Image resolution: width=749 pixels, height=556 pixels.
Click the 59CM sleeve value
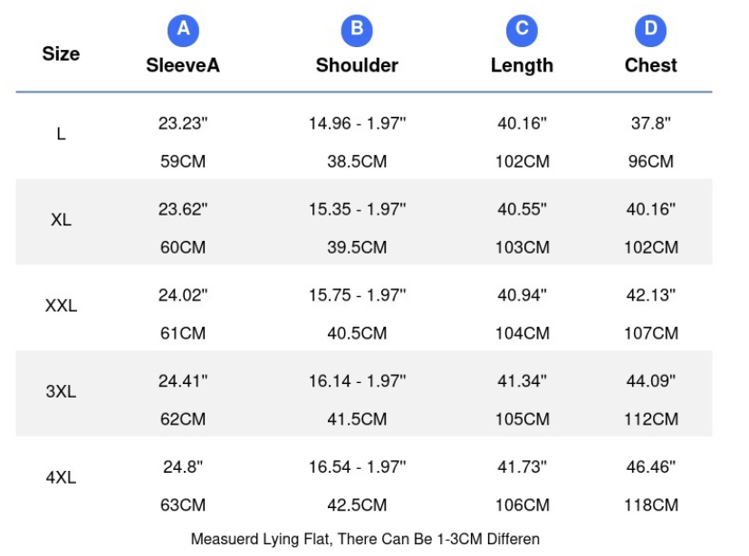[183, 161]
